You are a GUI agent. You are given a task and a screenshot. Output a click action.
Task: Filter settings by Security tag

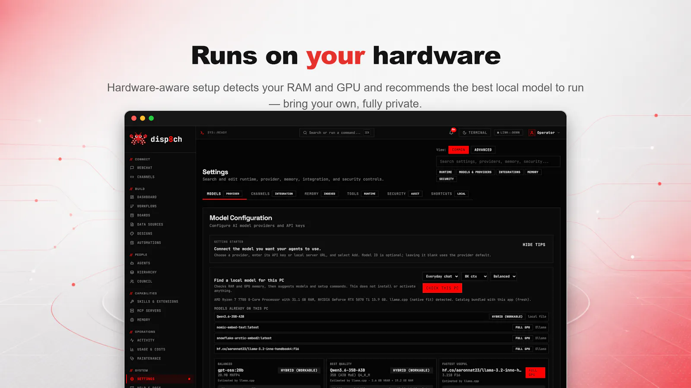click(x=447, y=179)
